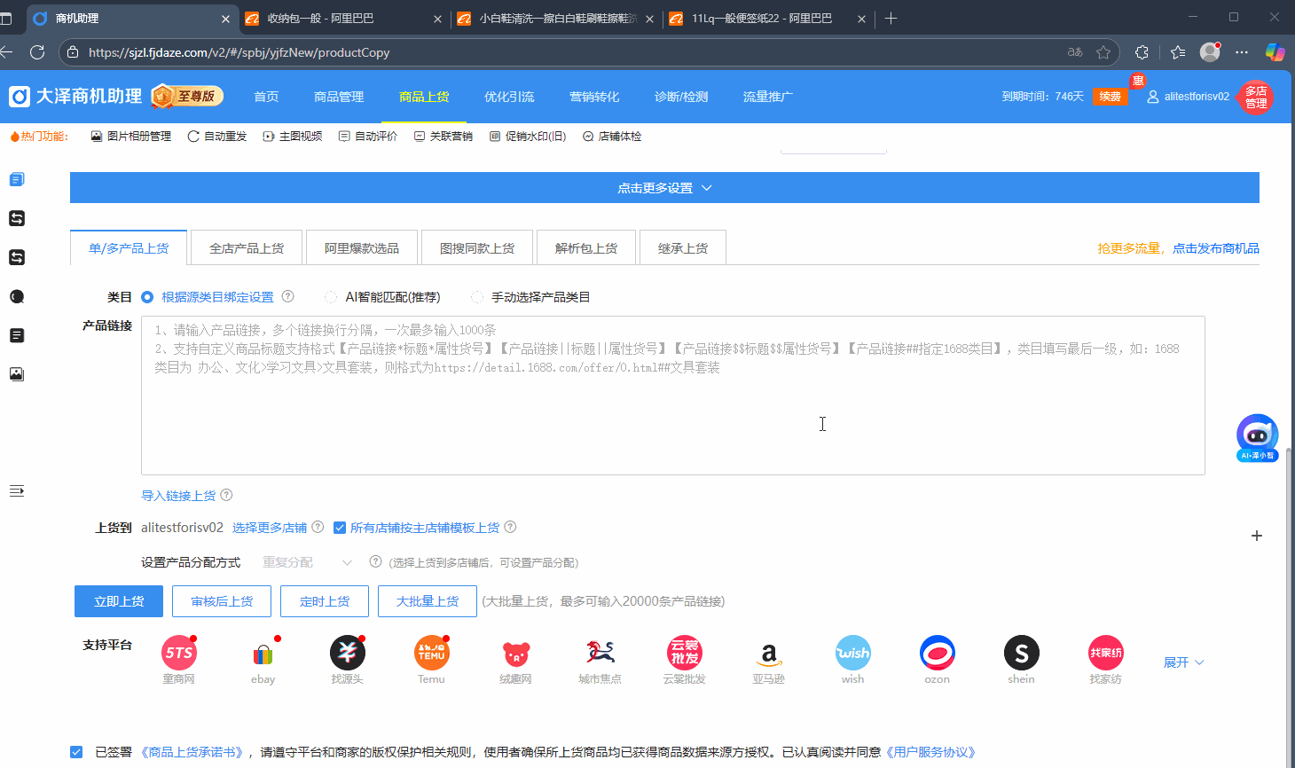Open the 重复分配 dropdown

point(307,562)
